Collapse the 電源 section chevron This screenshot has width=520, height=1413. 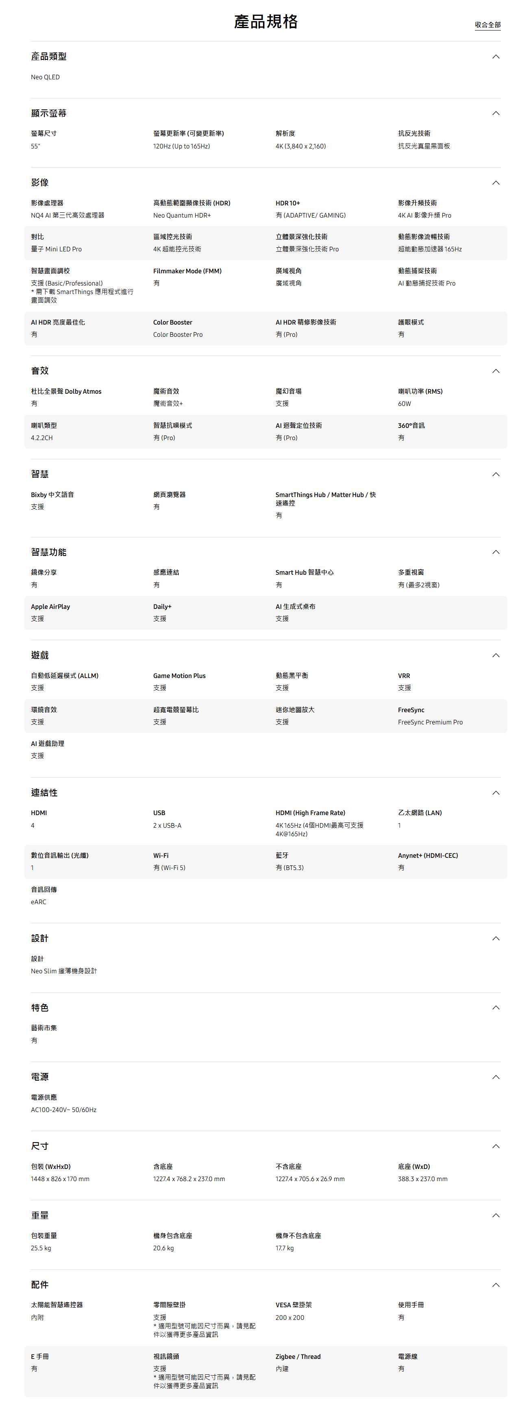coord(495,1077)
